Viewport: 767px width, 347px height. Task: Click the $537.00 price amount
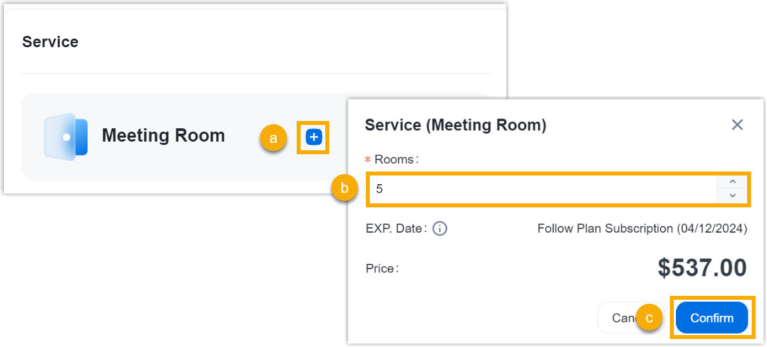[x=702, y=268]
